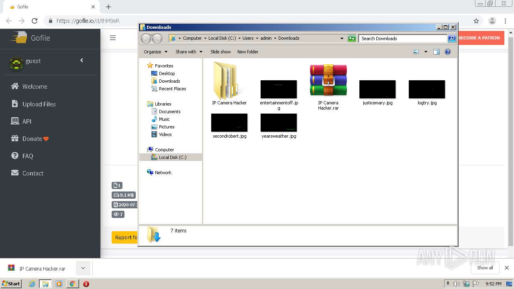Open Desktop in navigation pane

(167, 73)
